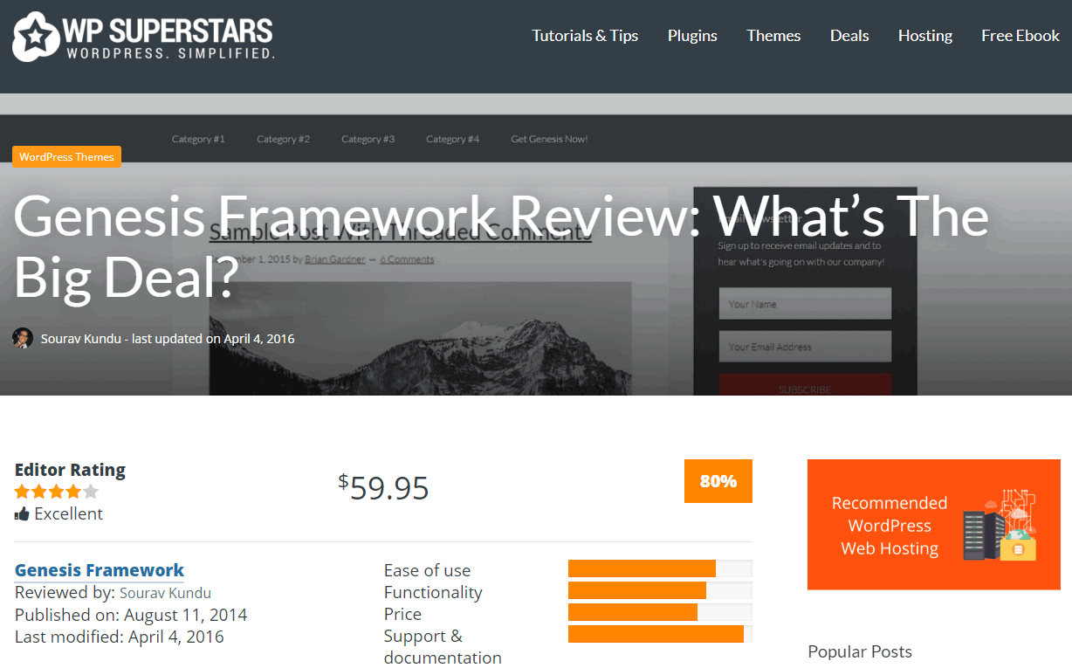
Task: Click reviewer name Sourav Kundu link
Action: 165,593
